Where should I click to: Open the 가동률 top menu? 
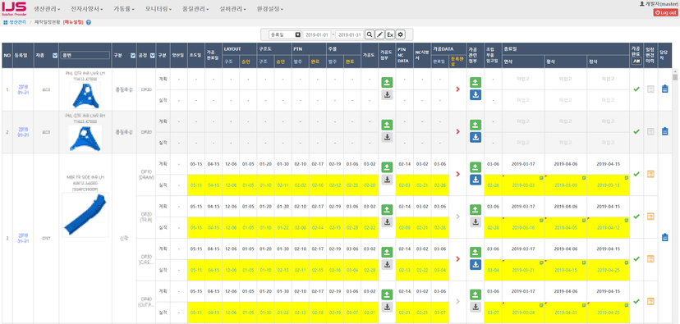coord(124,9)
